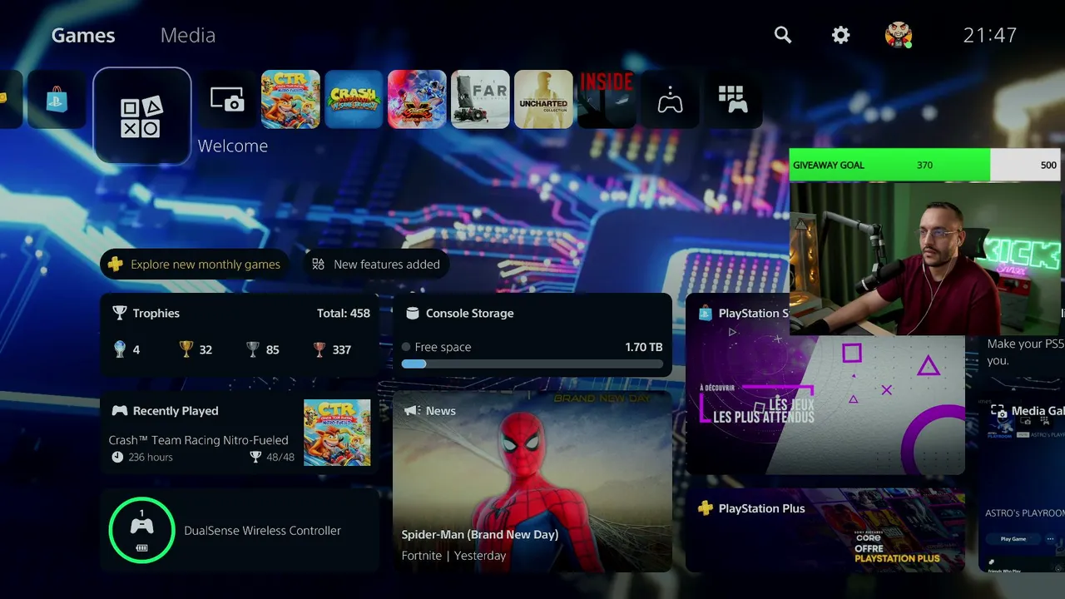
Task: Select the Street Fighter game icon
Action: coord(417,100)
